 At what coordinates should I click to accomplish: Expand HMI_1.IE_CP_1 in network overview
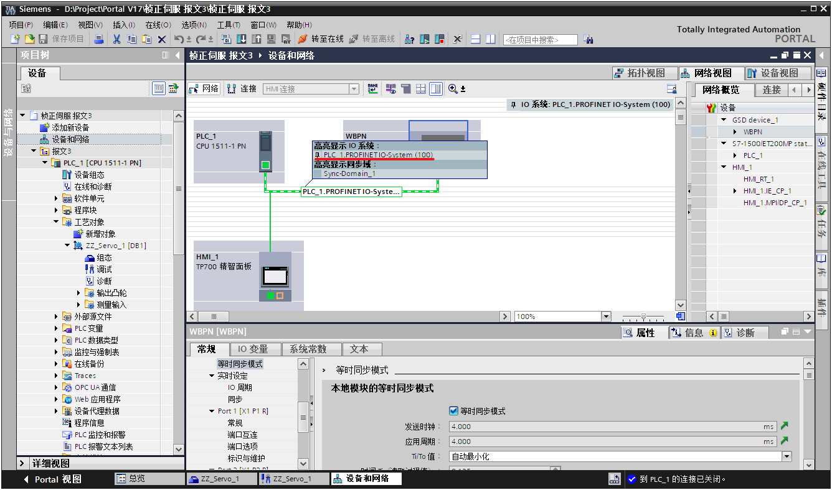point(735,191)
